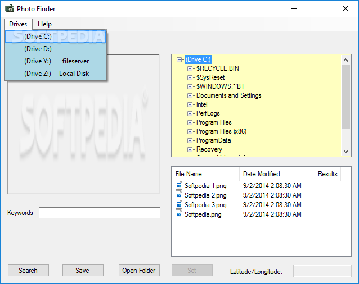
Task: Click folder tree scrollbar down arrow
Action: (x=345, y=152)
